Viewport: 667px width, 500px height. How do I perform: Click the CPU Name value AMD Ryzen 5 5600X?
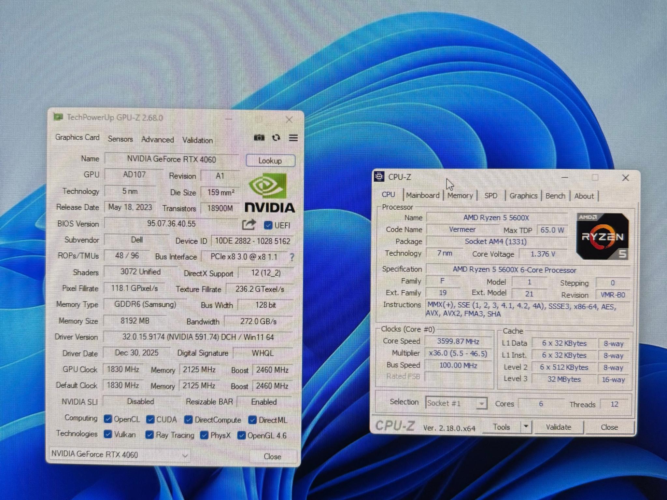click(496, 217)
